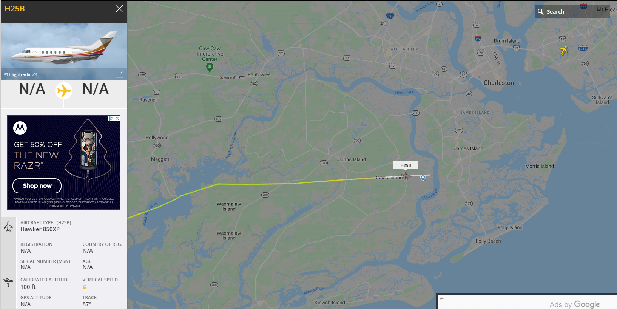Screen dimensions: 617x309
Task: Click the vertical speed lock icon
Action: coord(85,287)
